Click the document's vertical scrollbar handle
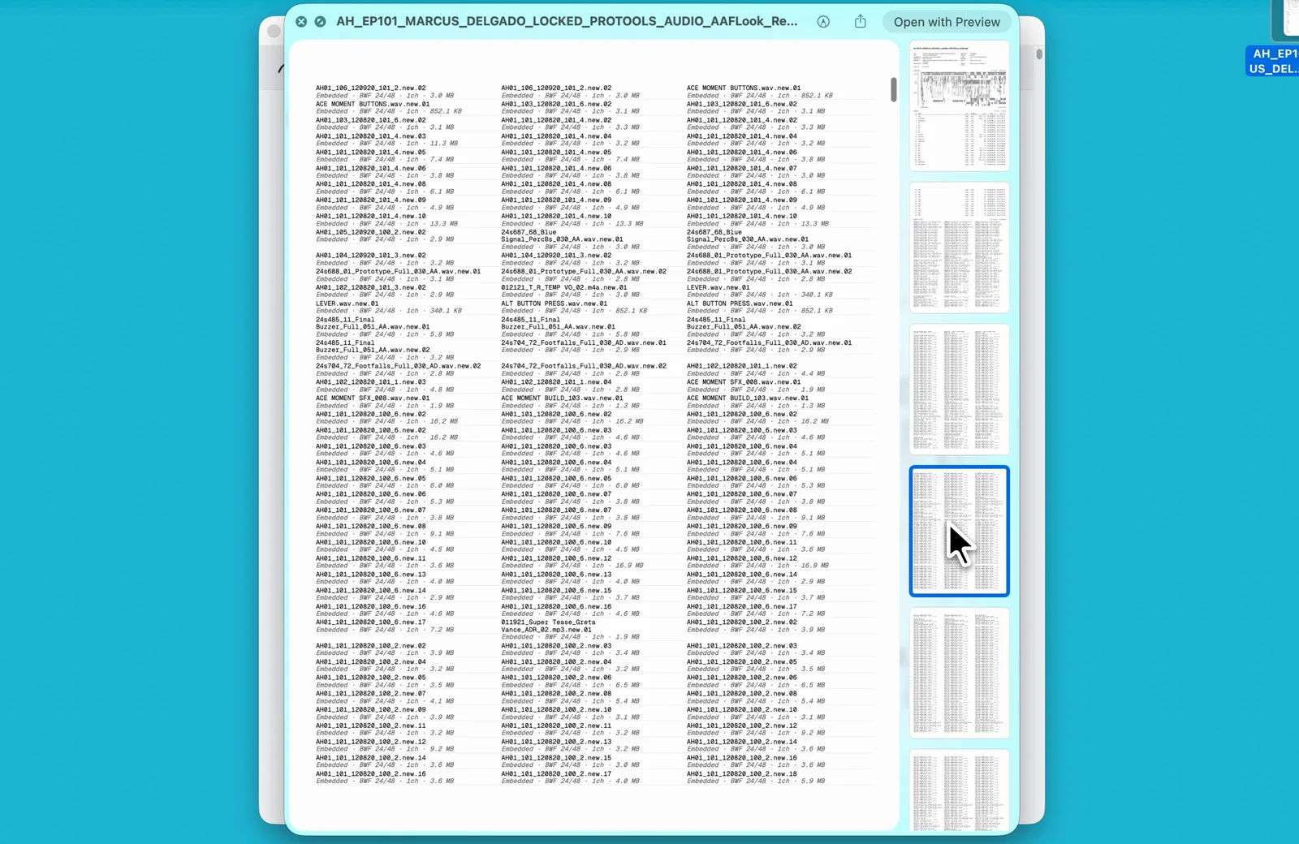Screen dimensions: 1299x844 pos(894,89)
